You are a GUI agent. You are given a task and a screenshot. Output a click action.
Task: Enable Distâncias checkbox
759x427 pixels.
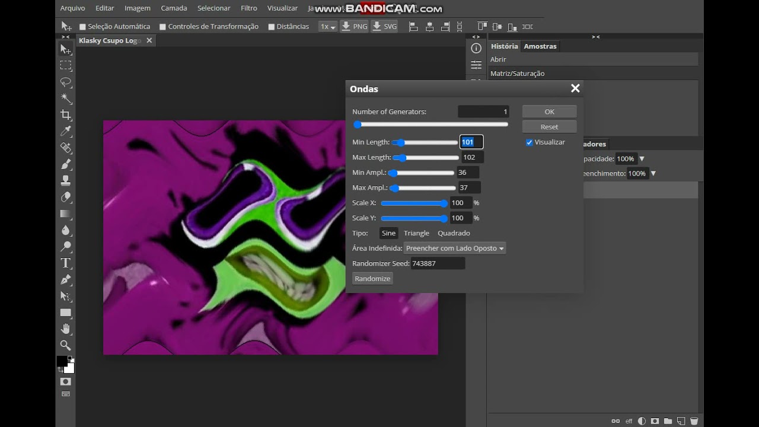(272, 27)
